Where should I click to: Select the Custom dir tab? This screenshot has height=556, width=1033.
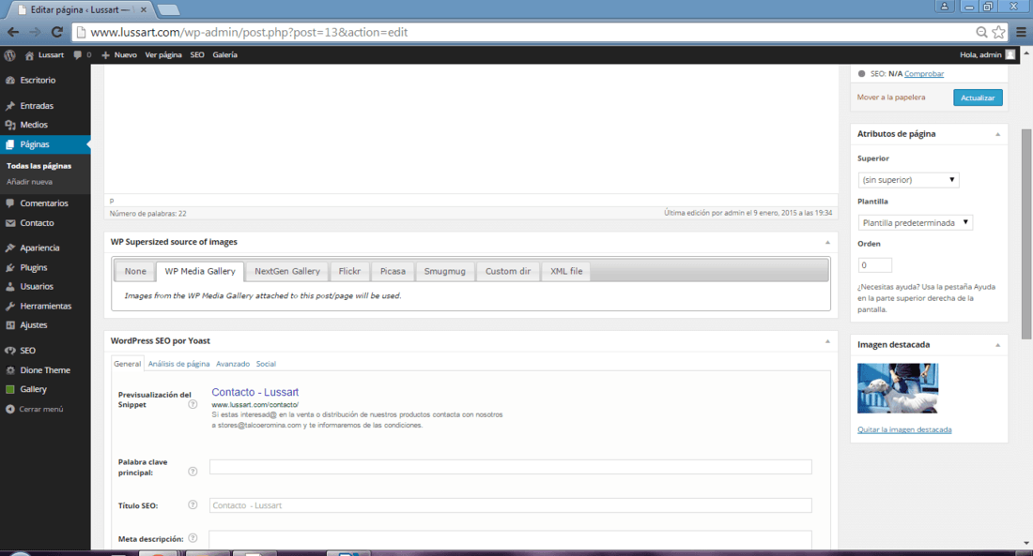(508, 271)
